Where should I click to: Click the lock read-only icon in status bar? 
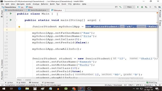tap(156, 85)
